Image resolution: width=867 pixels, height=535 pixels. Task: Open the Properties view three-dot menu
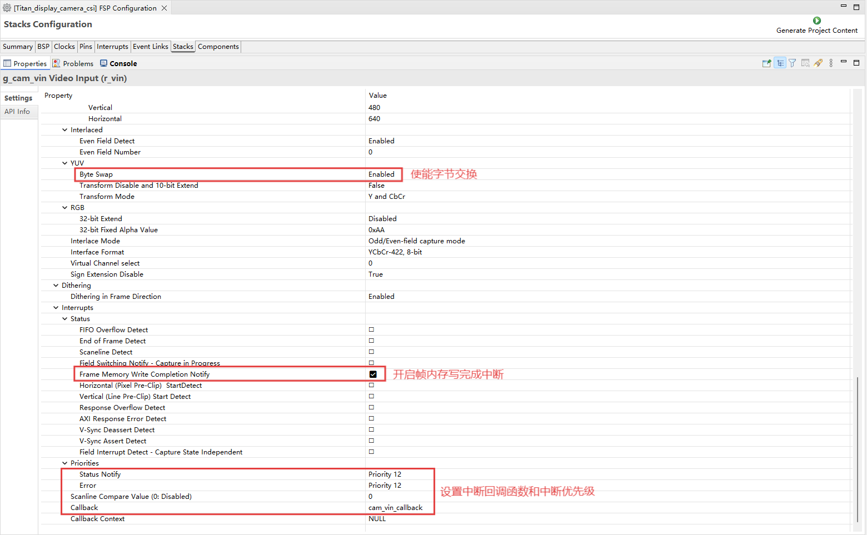pyautogui.click(x=831, y=63)
